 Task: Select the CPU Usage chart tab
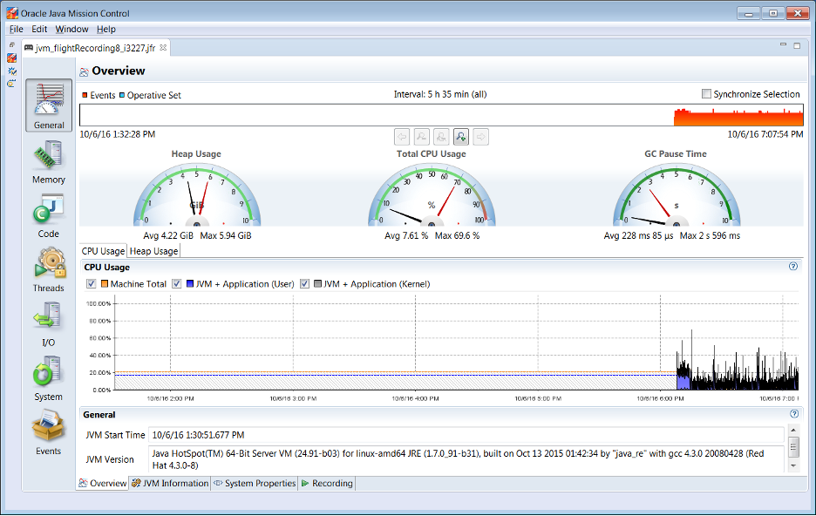coord(104,251)
